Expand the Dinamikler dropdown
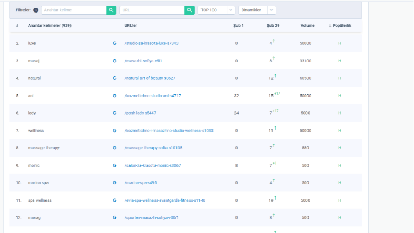Screen dimensions: 414x233 (x=257, y=10)
